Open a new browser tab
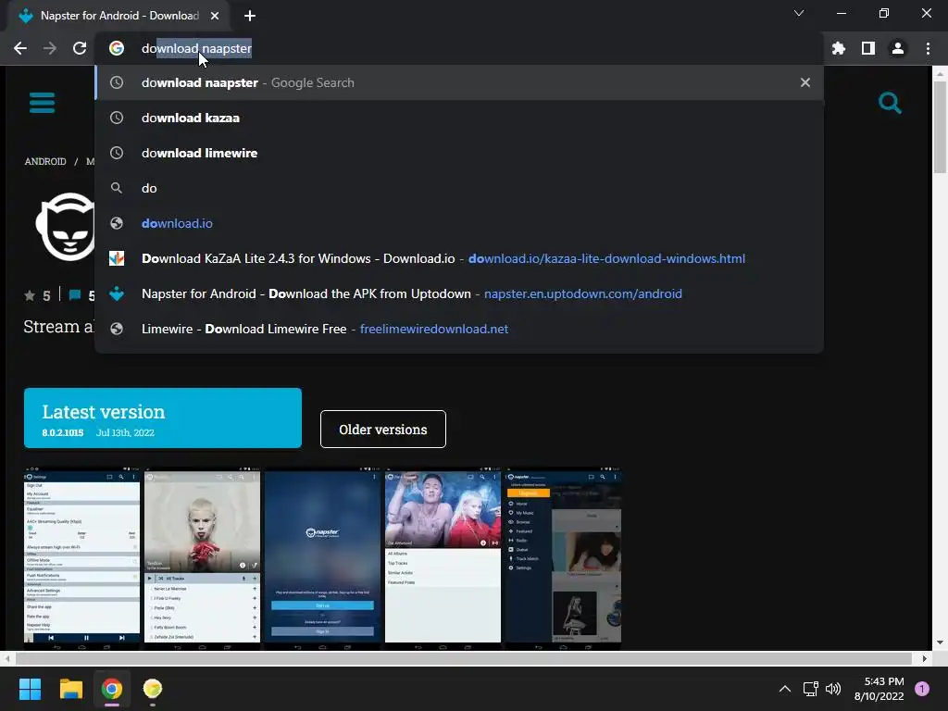 point(250,16)
